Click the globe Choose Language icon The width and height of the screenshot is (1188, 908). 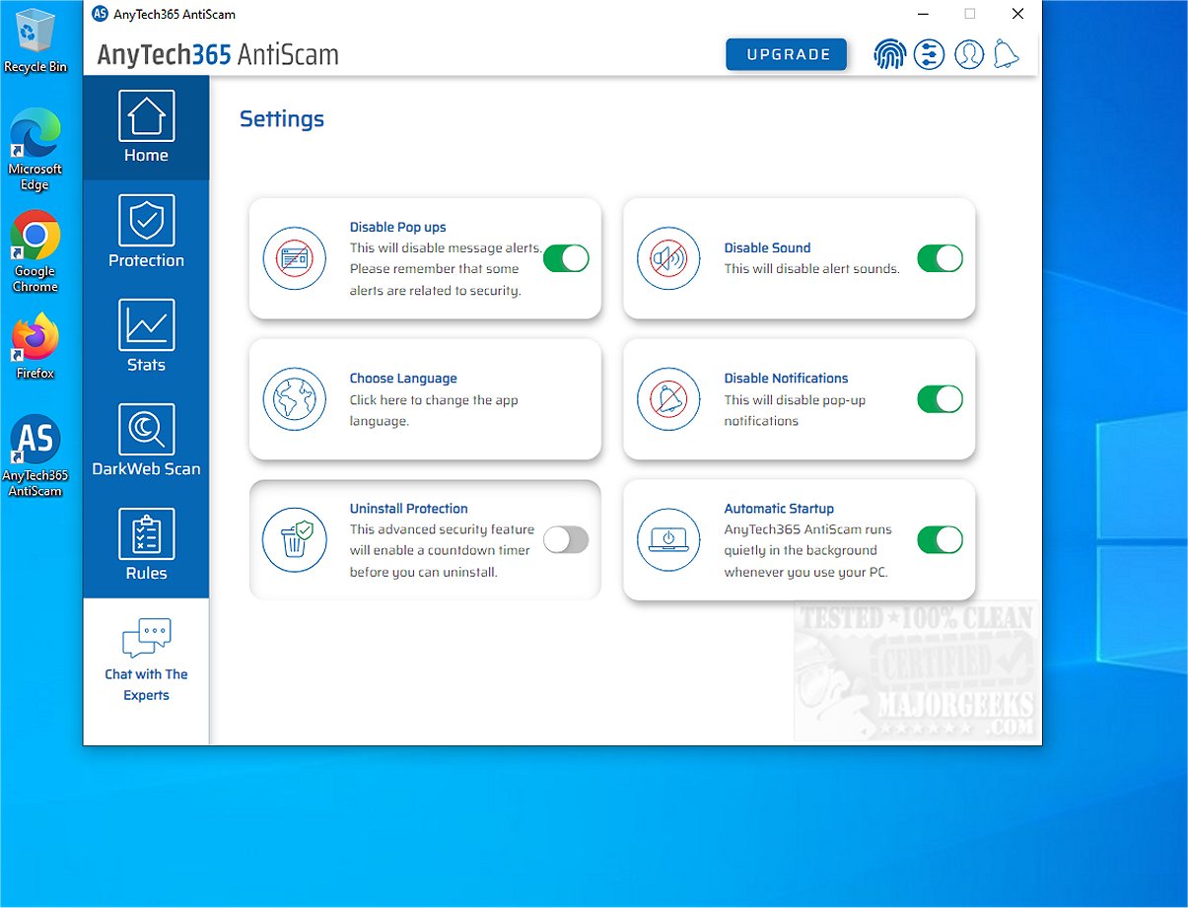(294, 399)
